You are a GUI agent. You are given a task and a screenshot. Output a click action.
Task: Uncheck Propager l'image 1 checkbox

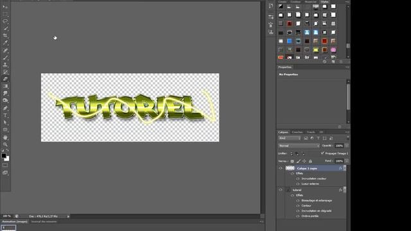322,153
